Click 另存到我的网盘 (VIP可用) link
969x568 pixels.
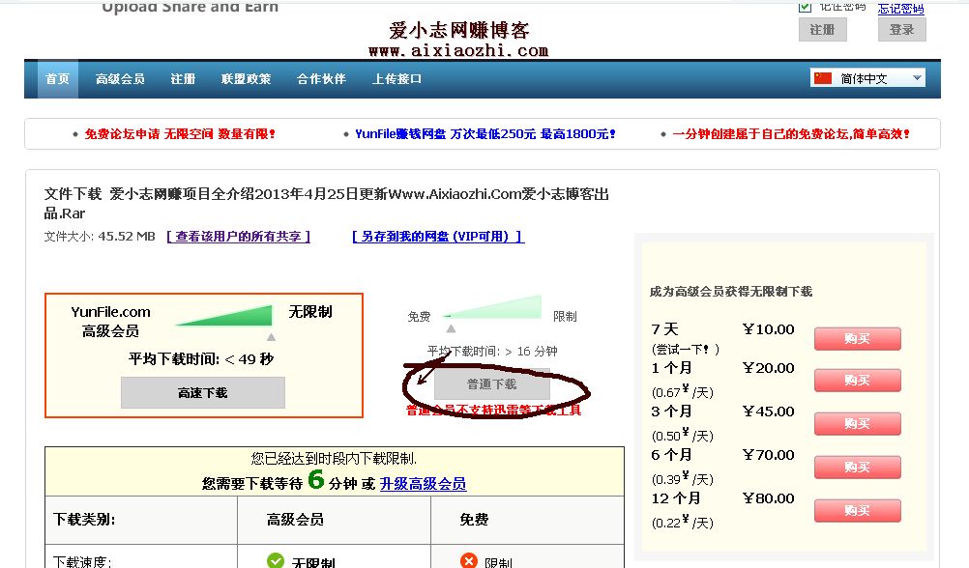click(438, 237)
